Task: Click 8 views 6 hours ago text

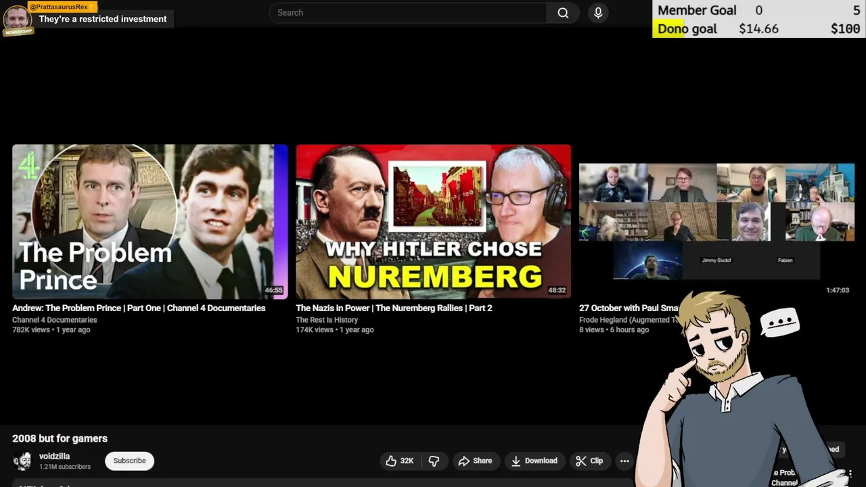Action: (614, 329)
